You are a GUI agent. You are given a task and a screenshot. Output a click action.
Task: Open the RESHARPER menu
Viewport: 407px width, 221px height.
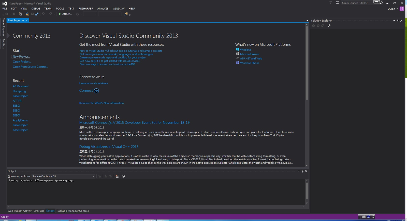pos(86,9)
